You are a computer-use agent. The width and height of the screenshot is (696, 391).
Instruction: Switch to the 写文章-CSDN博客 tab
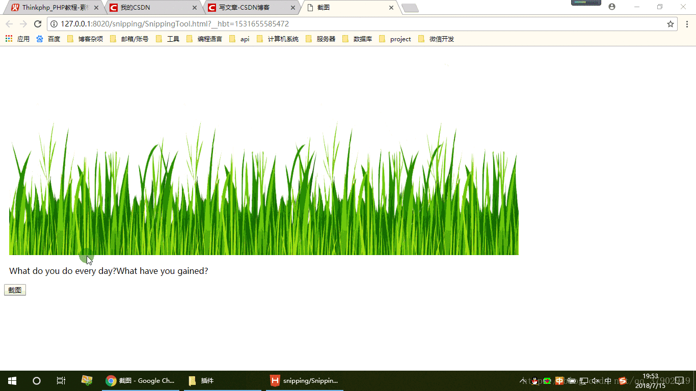coord(251,8)
